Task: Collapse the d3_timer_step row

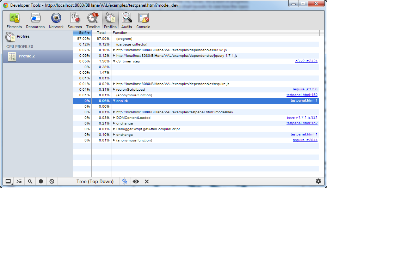Action: coord(114,61)
